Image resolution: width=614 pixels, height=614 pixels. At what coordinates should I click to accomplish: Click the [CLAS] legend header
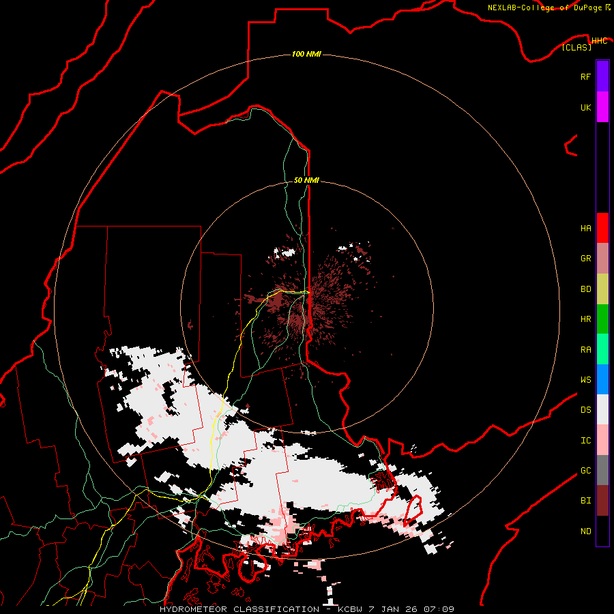(x=576, y=47)
